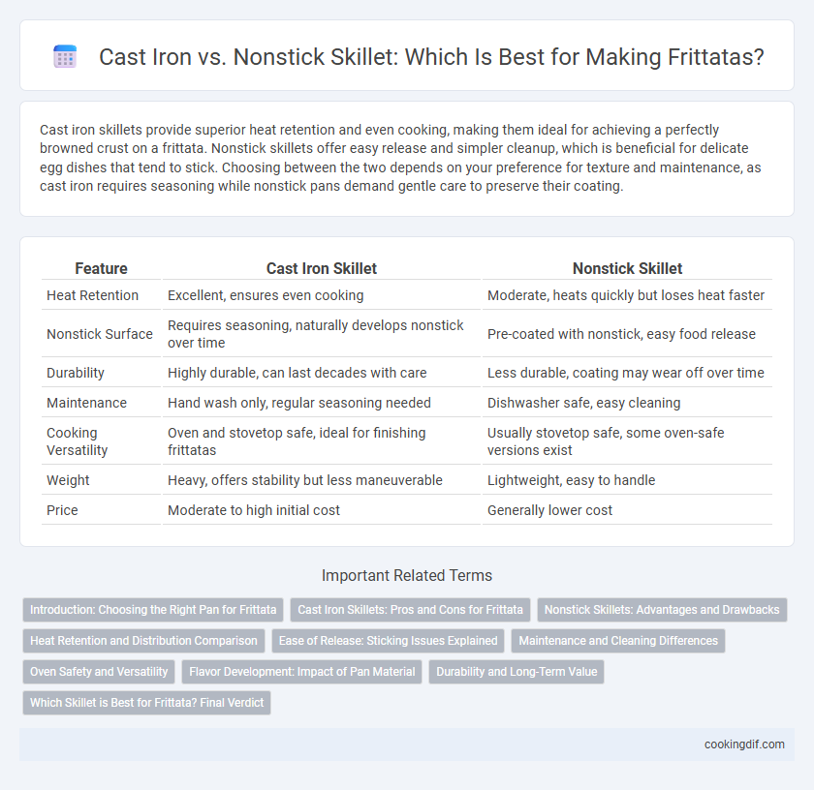Click Ease of Release: Sticking Issues tag
814x790 pixels.
[x=389, y=641]
